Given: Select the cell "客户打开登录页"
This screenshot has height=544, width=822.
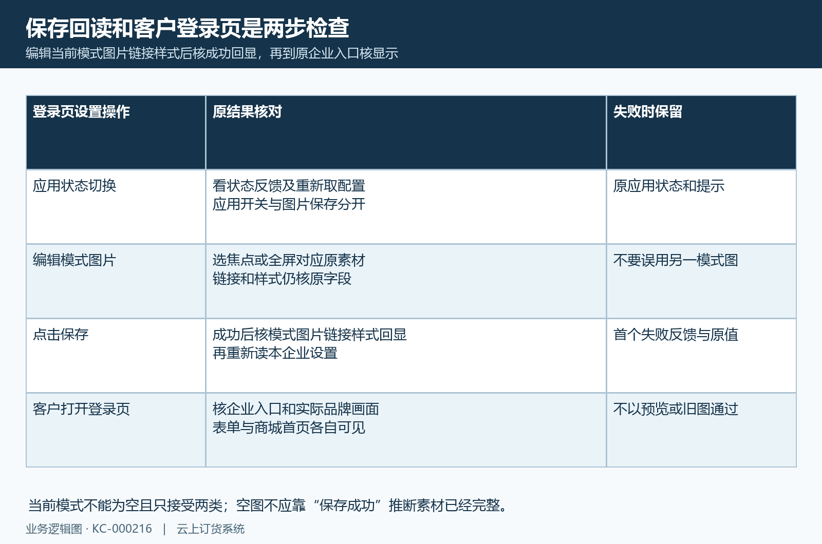Looking at the screenshot, I should tap(116, 430).
